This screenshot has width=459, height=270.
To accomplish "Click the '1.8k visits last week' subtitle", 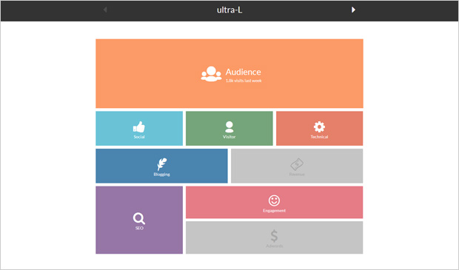I will 244,81.
